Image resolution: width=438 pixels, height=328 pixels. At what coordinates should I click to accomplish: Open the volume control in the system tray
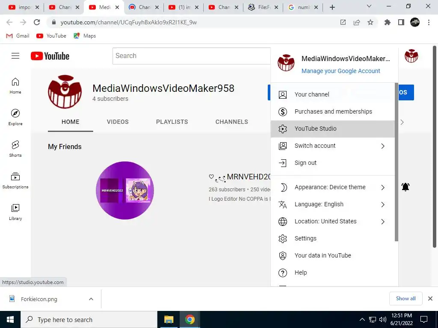[383, 319]
